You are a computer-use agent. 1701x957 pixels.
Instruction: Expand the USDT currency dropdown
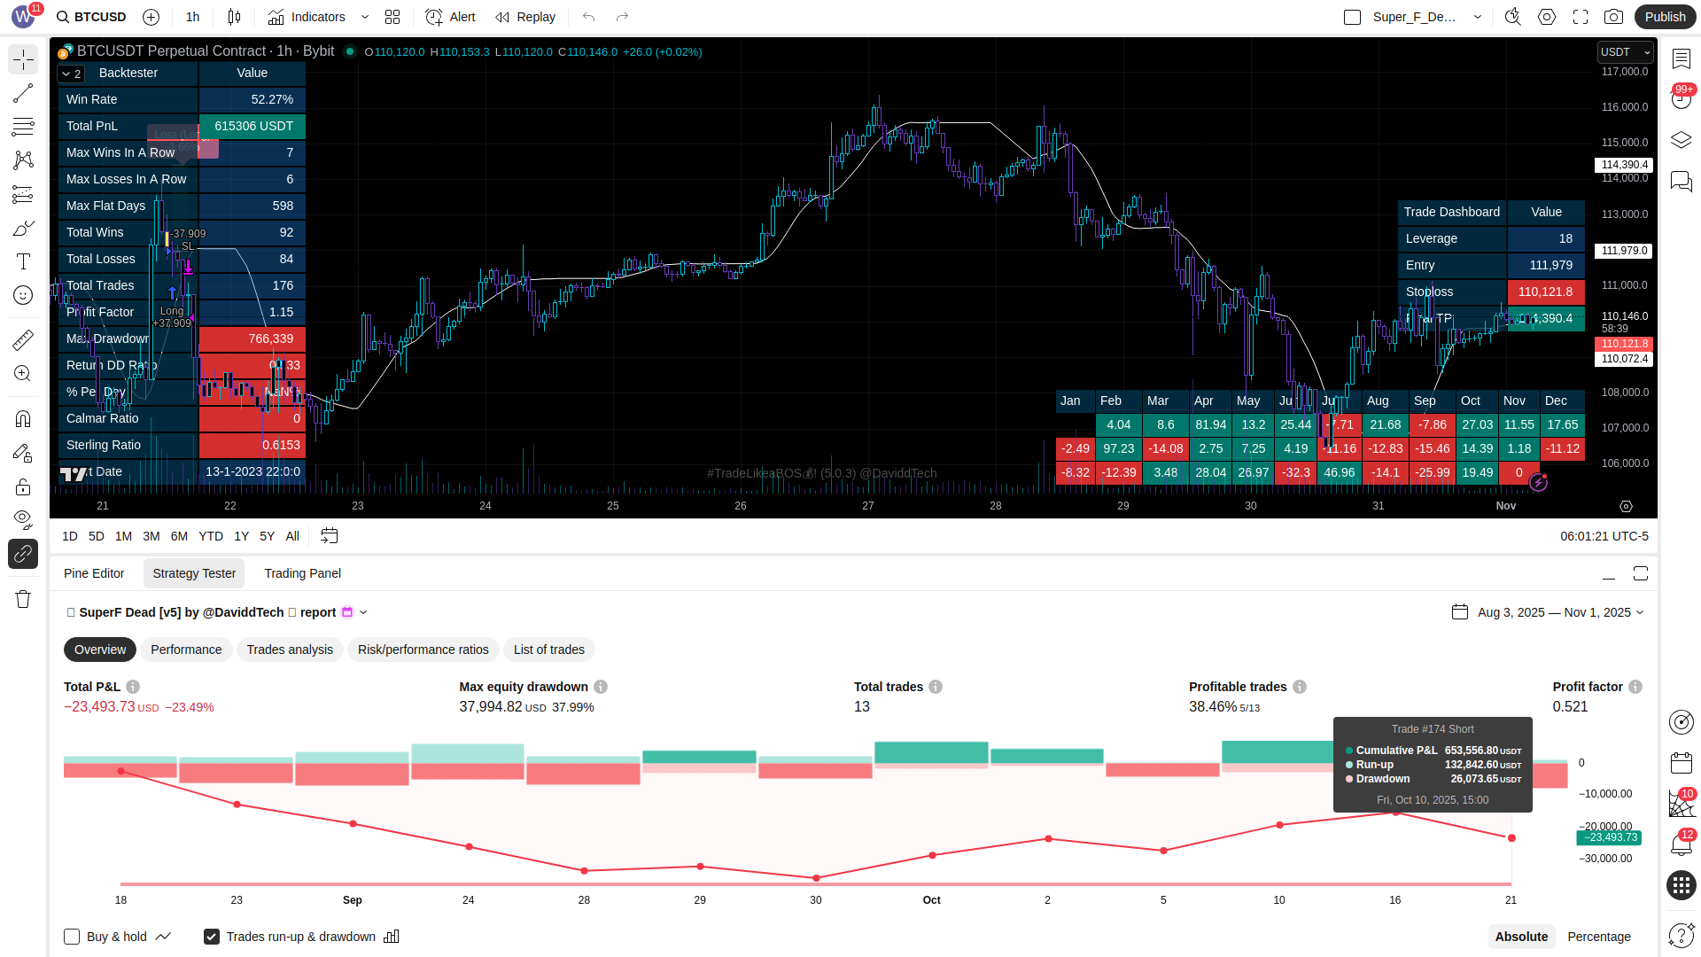1625,52
